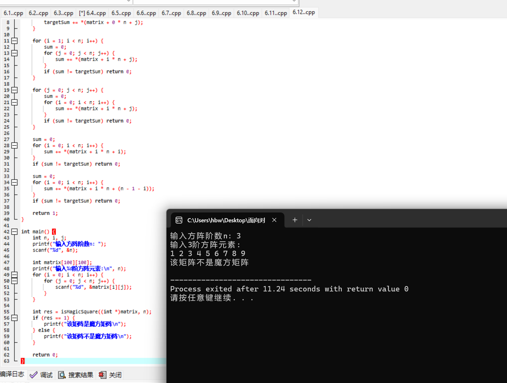Click the 'for (i = 1; i < n; i++) {' line
Screen dimensions: 507x383
[68, 41]
